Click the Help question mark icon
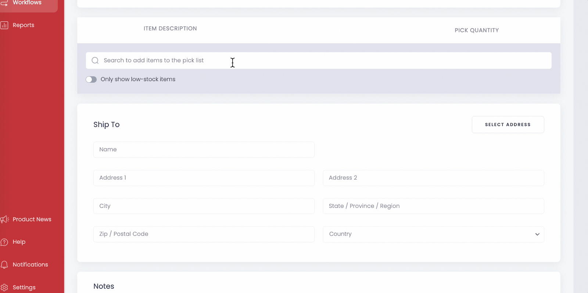588x293 pixels. (x=4, y=242)
